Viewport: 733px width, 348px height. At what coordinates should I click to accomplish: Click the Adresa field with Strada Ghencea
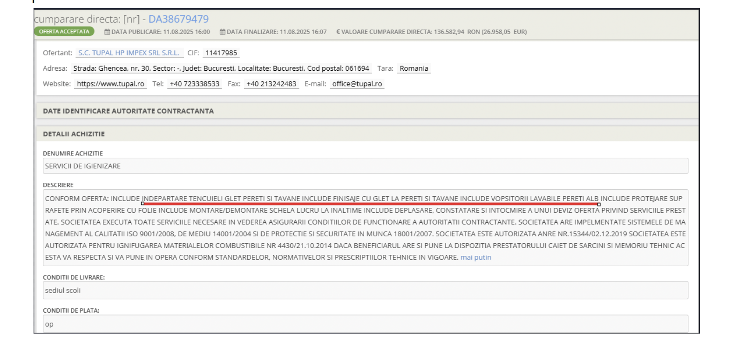click(x=221, y=68)
